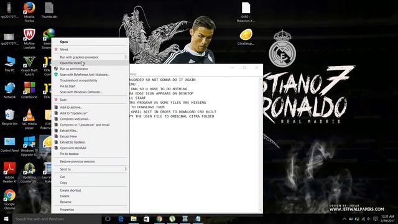Choose Rename in the context menu

tap(90, 202)
